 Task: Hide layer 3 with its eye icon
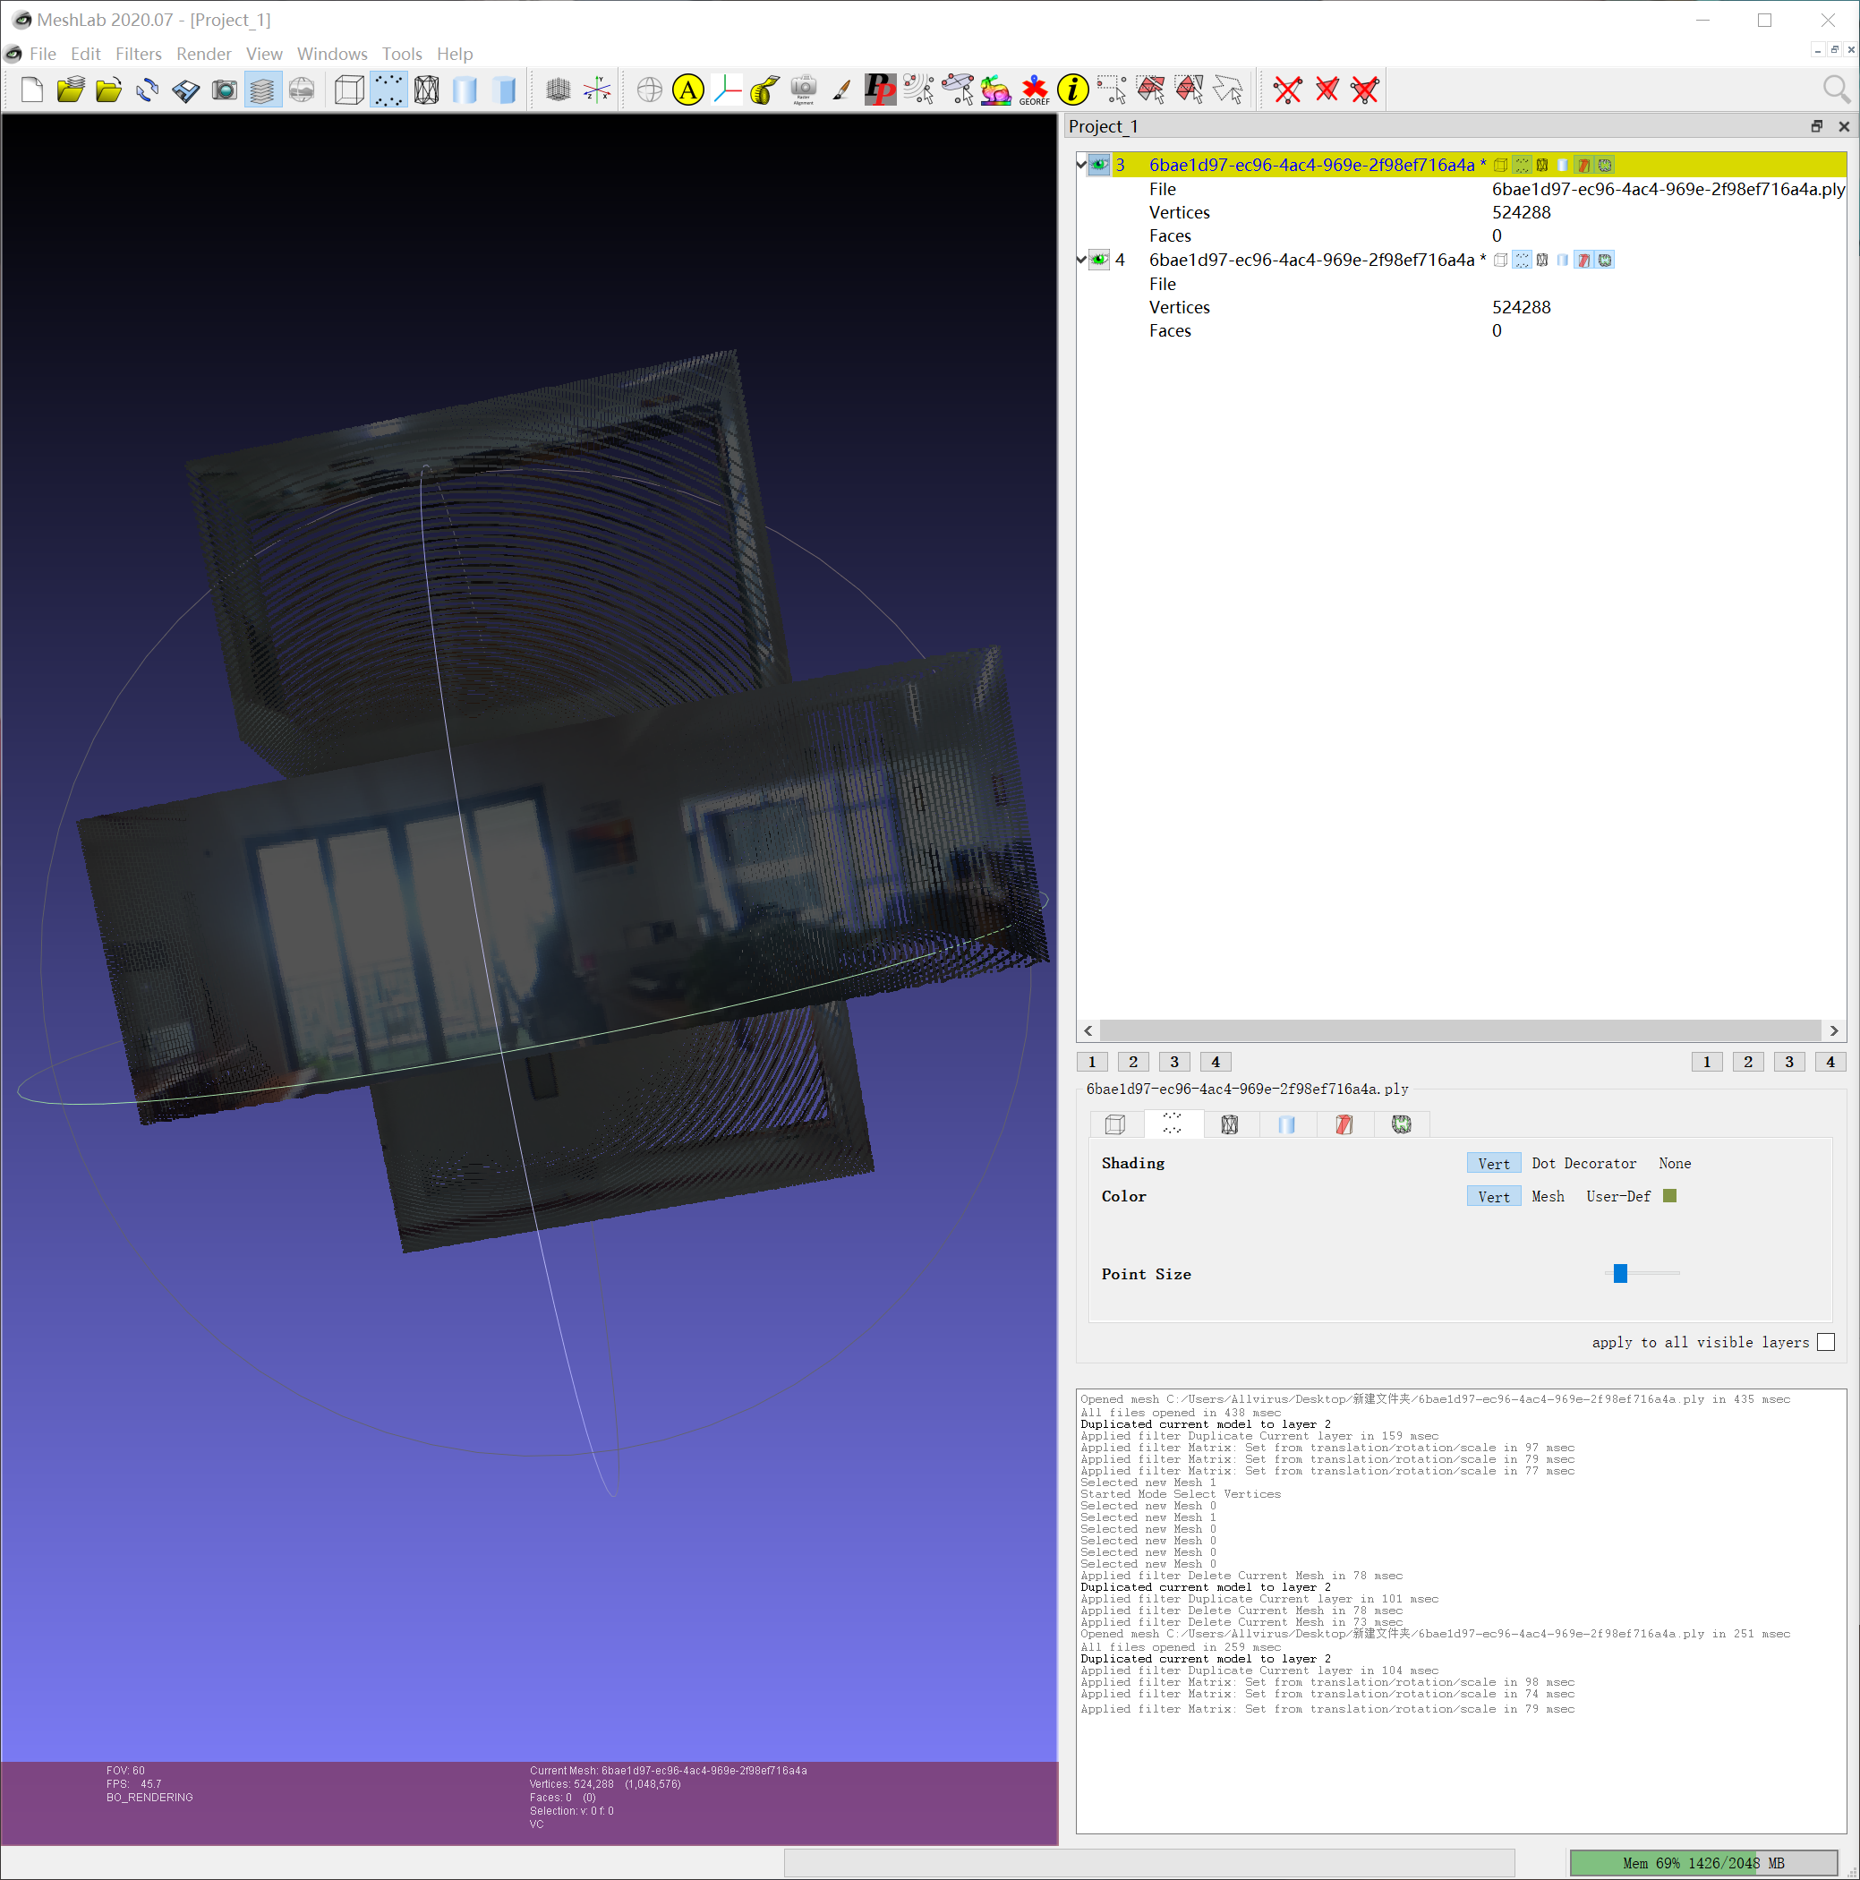[x=1099, y=165]
